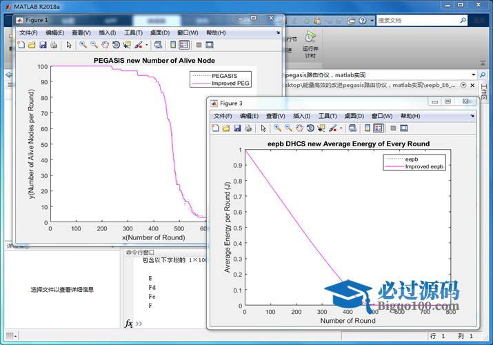The height and width of the screenshot is (345, 493).
Task: Click Figure 3 dock arrow in menu bar
Action: tap(472, 116)
